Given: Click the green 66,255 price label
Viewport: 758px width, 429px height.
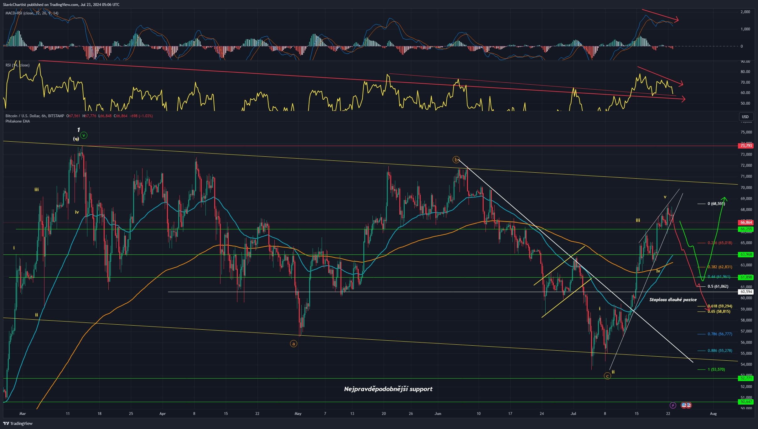Looking at the screenshot, I should click(x=746, y=229).
